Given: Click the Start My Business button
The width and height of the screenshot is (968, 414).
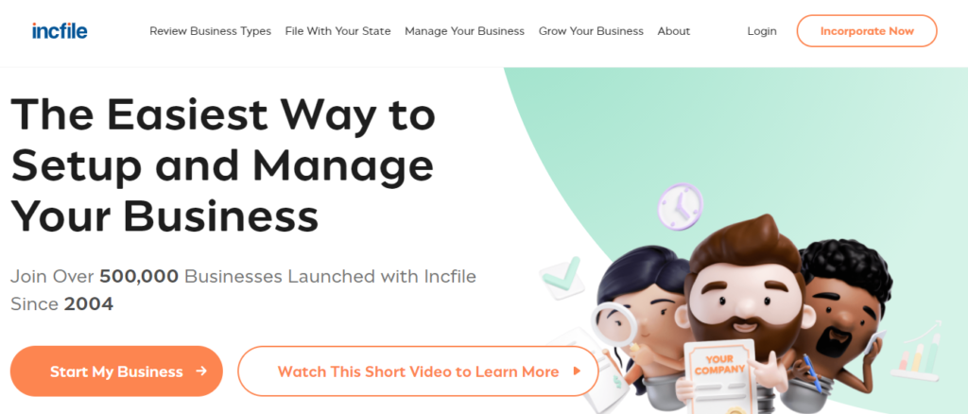Looking at the screenshot, I should (116, 371).
